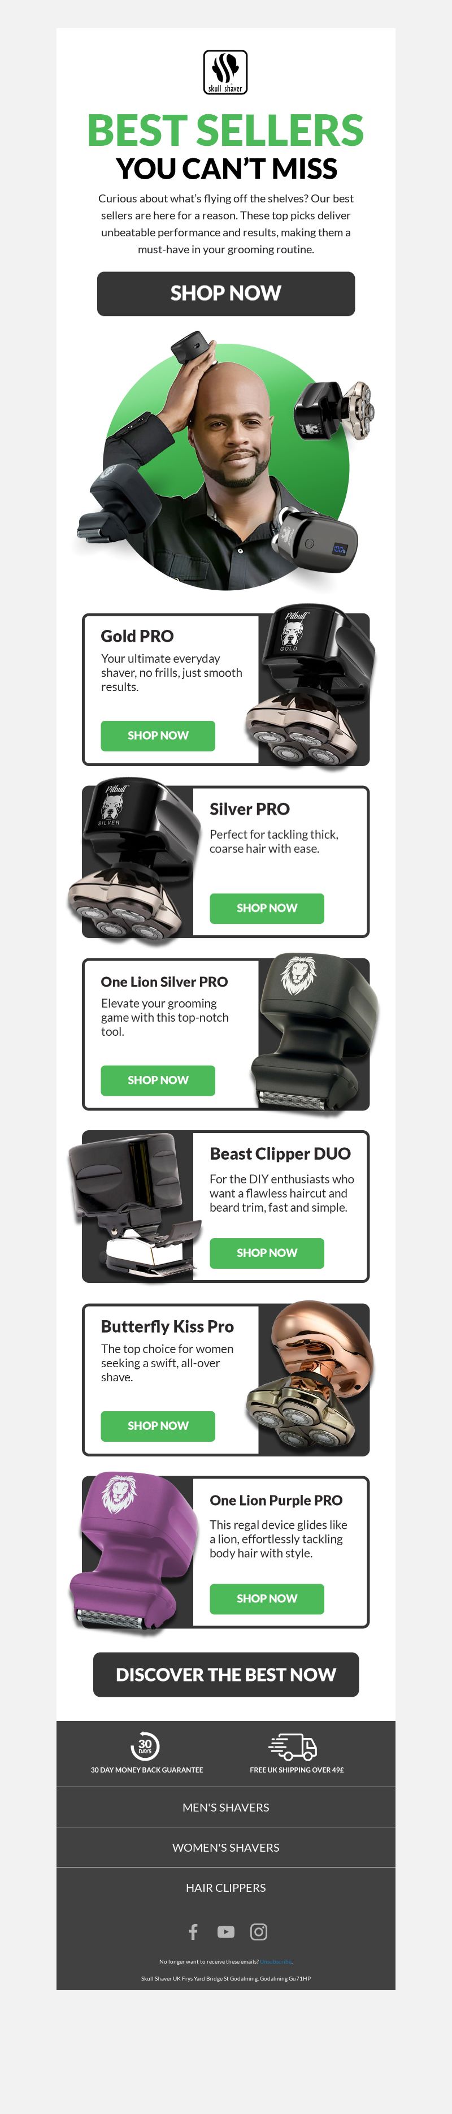The height and width of the screenshot is (2114, 452).
Task: Open the Facebook icon in footer
Action: [x=194, y=1931]
